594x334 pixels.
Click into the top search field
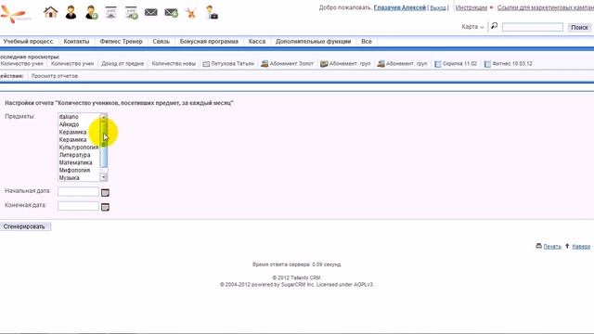[532, 27]
